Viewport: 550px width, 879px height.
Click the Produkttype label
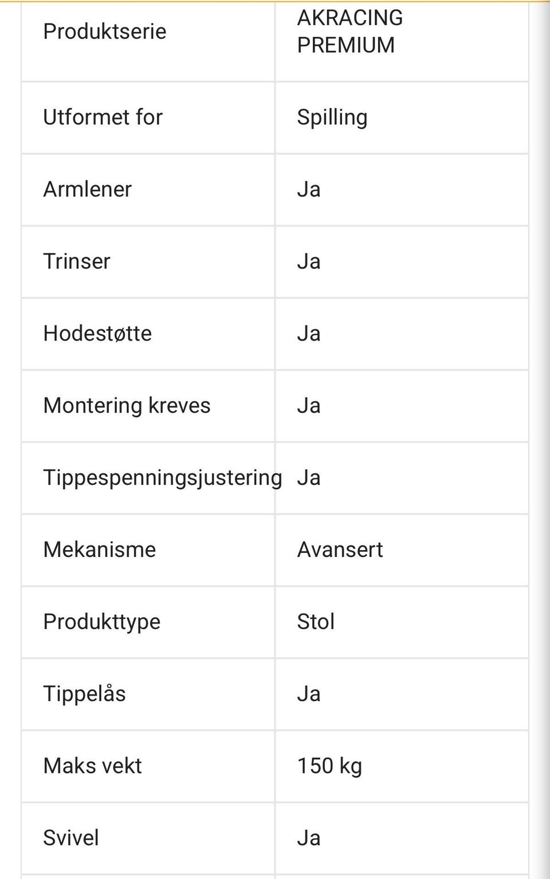(x=102, y=622)
